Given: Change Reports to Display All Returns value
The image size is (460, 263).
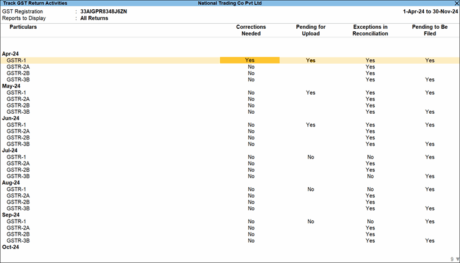Looking at the screenshot, I should pyautogui.click(x=94, y=18).
